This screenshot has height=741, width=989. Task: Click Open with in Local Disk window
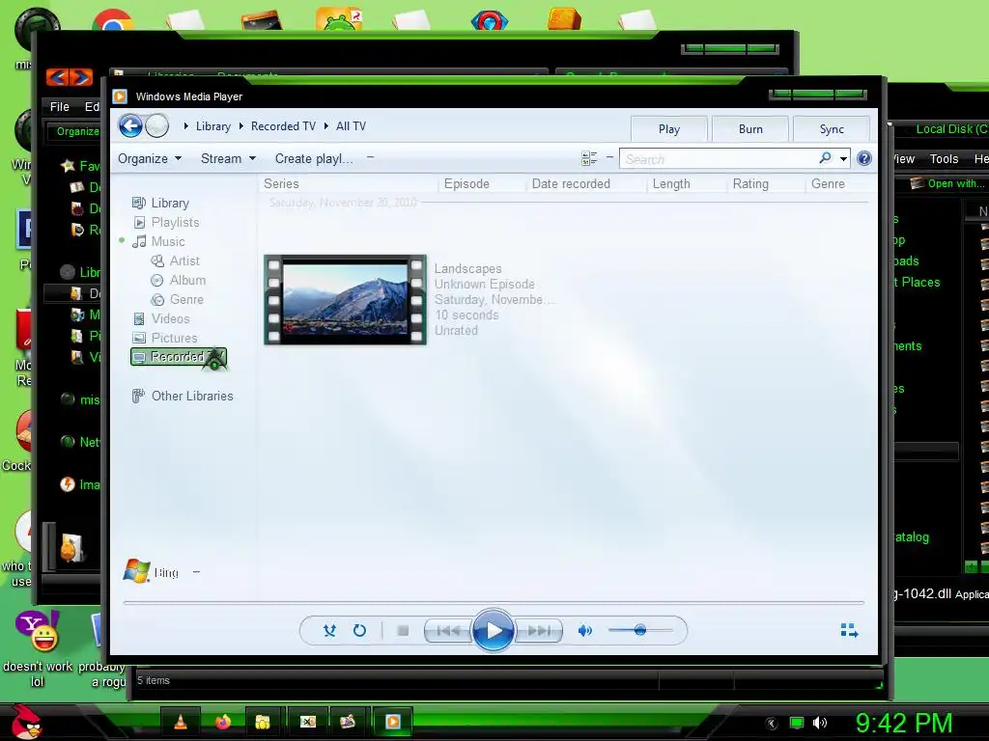pyautogui.click(x=947, y=183)
